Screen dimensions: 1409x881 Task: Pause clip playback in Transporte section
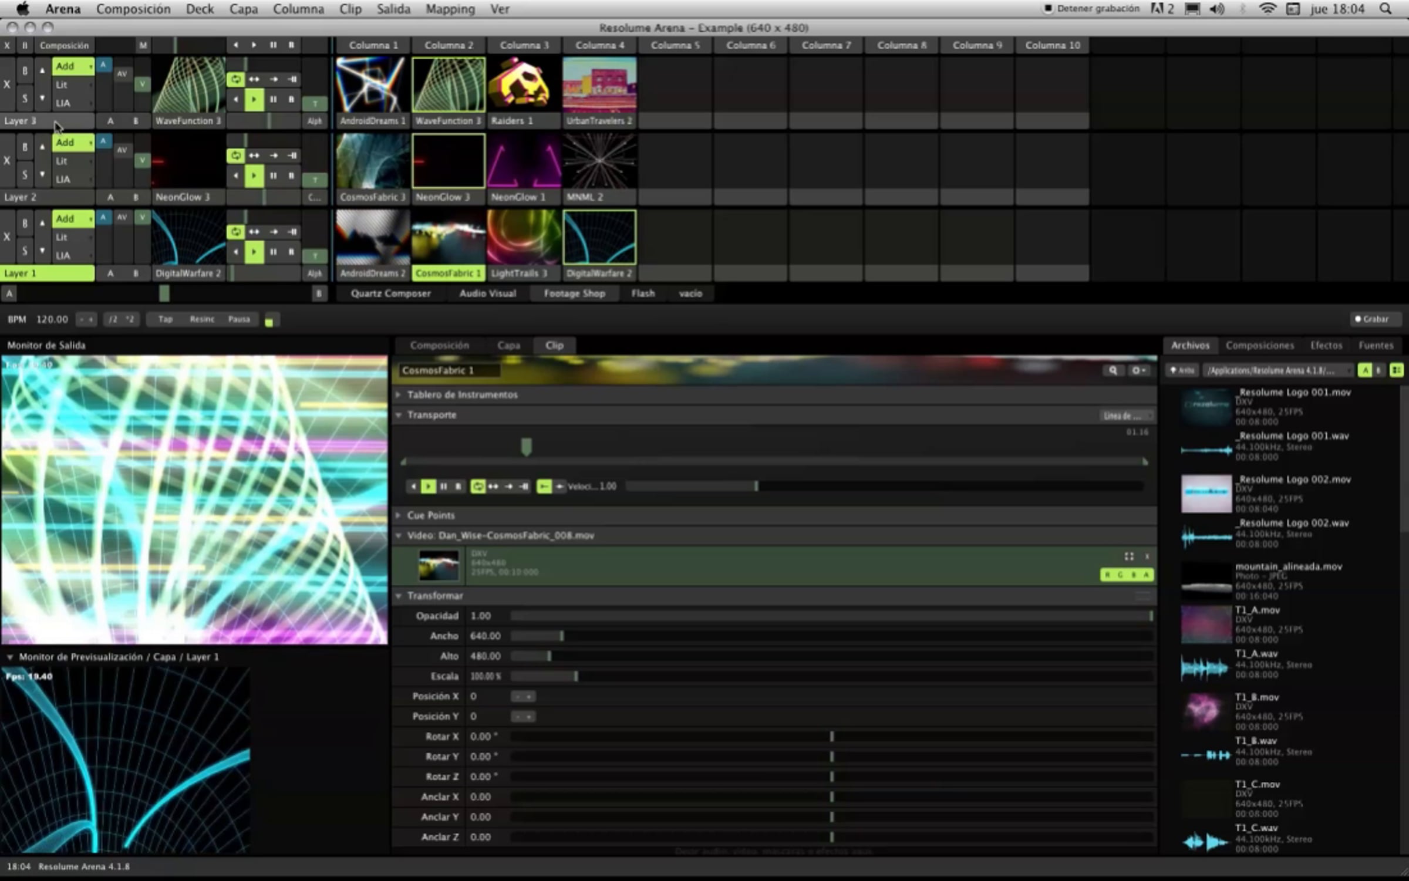(x=444, y=486)
